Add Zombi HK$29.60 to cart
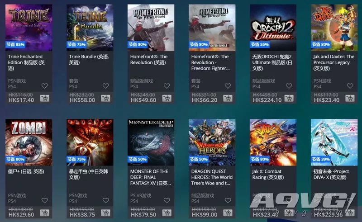 click(x=44, y=213)
